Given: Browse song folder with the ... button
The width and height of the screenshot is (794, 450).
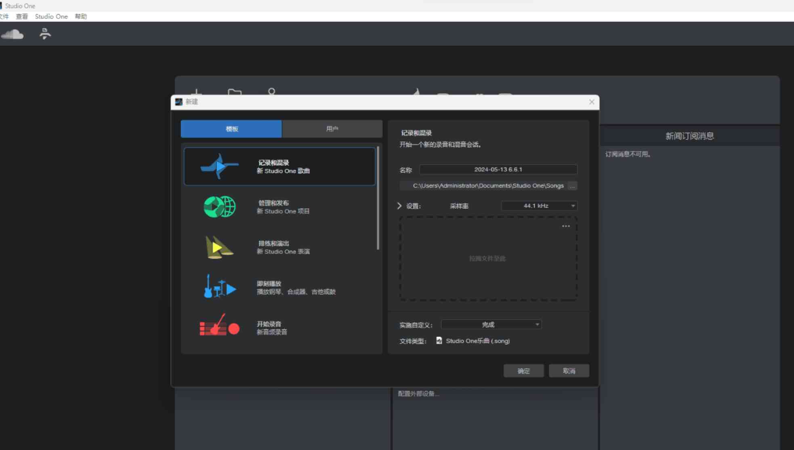Looking at the screenshot, I should pos(572,186).
